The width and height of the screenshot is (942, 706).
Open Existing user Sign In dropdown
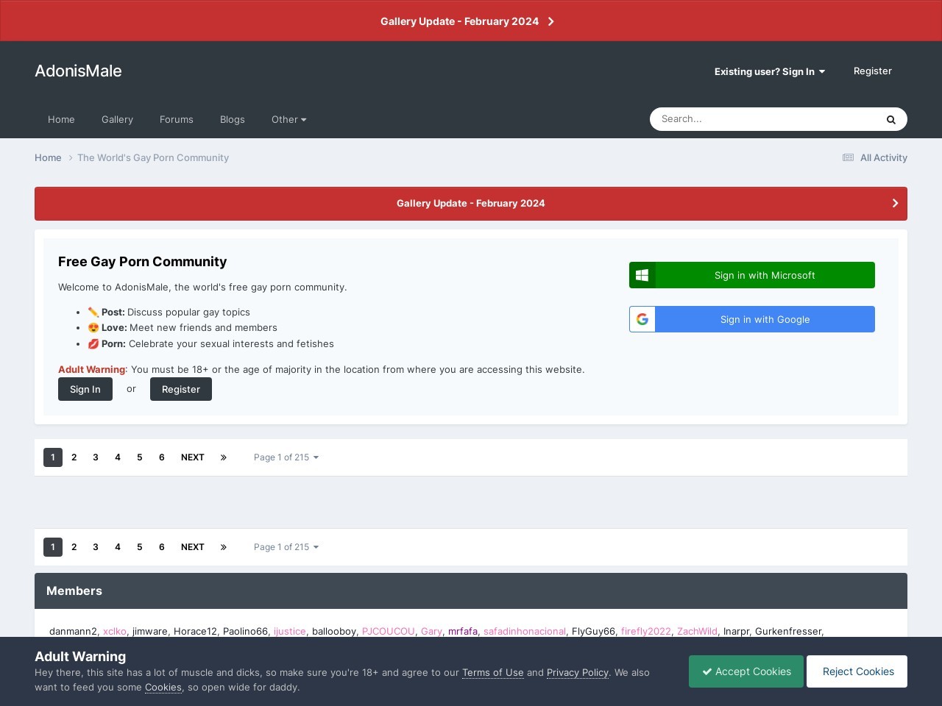click(x=770, y=71)
